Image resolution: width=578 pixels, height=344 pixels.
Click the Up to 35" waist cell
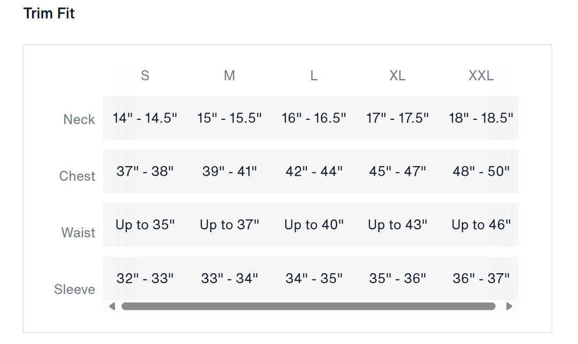click(x=145, y=225)
